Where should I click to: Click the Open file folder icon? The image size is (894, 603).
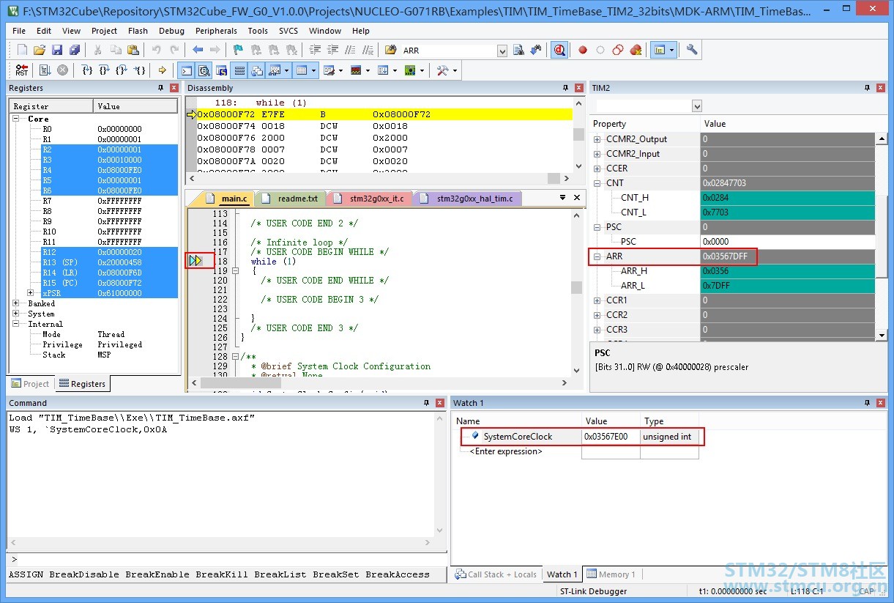click(40, 50)
